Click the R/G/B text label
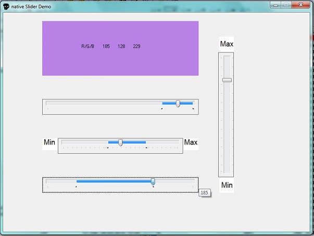 (x=87, y=47)
